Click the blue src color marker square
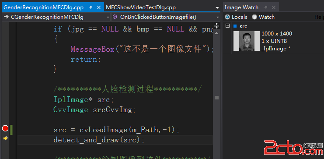 (235, 26)
